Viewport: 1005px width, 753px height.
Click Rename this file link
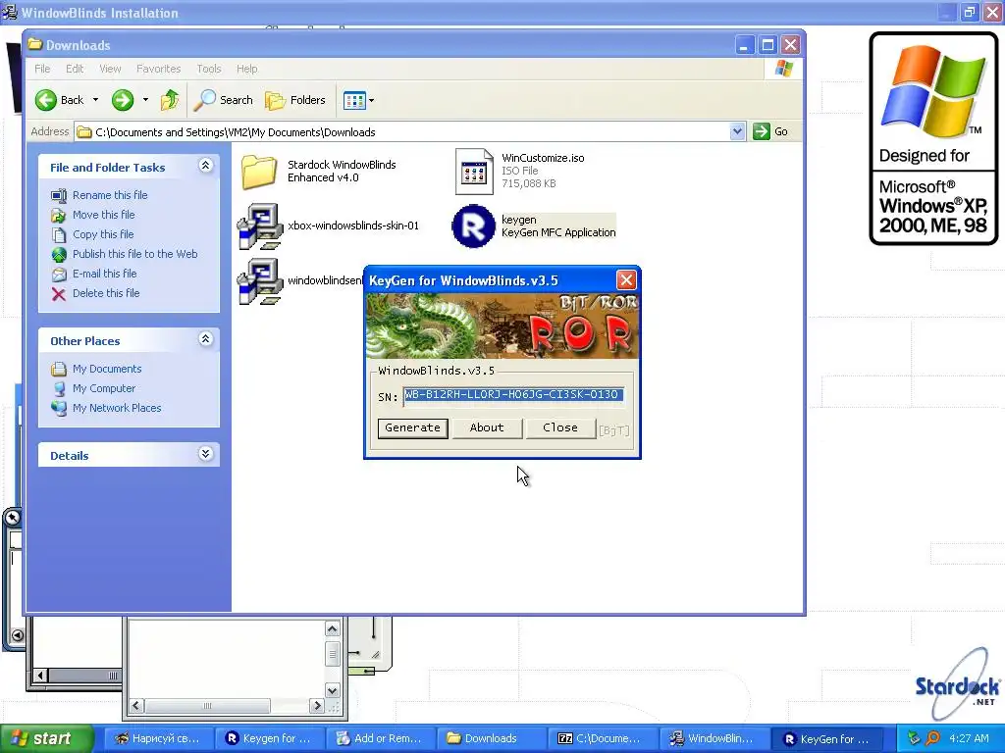point(110,195)
